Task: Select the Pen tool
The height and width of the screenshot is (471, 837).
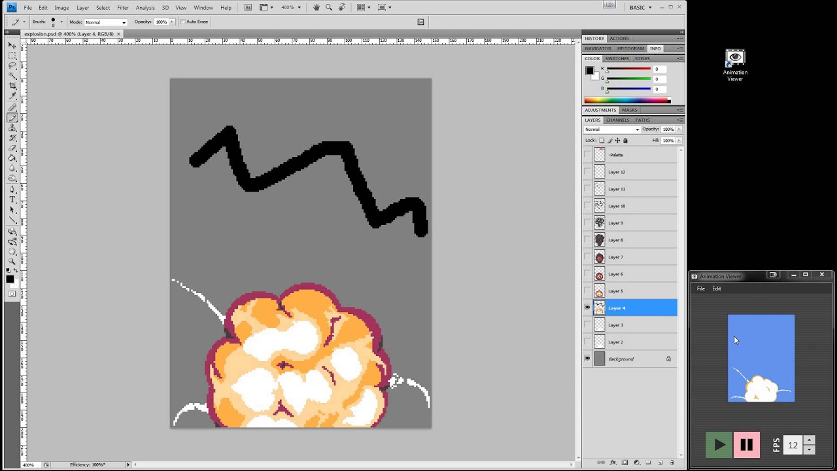Action: tap(12, 190)
